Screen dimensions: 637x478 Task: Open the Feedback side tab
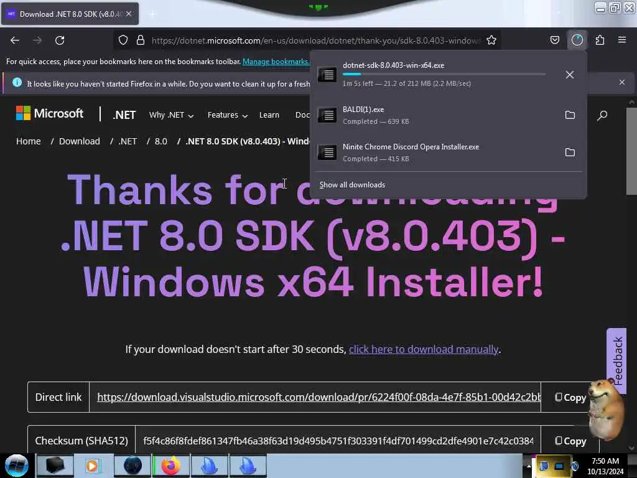616,361
